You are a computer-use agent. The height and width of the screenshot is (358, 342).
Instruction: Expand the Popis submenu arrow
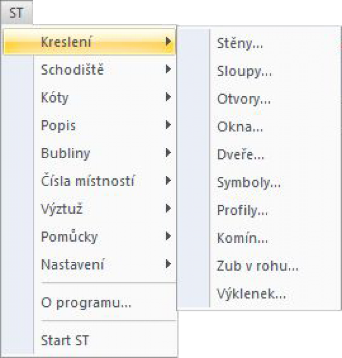pos(168,125)
